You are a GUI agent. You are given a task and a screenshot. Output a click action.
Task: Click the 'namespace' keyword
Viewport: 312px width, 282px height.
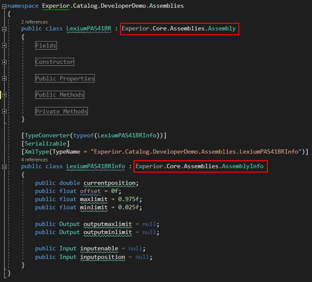click(x=23, y=6)
